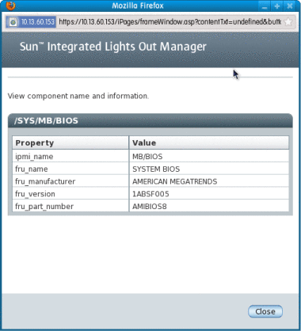Maximize the Firefox window with plus button
301x331 pixels.
tap(277, 6)
